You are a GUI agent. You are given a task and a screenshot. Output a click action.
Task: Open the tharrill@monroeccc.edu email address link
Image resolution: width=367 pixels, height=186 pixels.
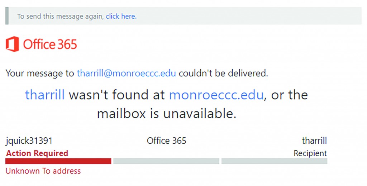coord(127,73)
